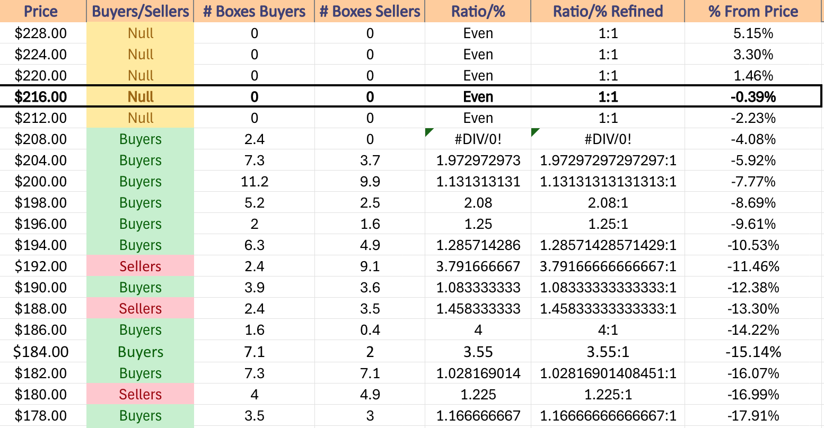The width and height of the screenshot is (824, 428).
Task: Click the 1.972972973 ratio cell
Action: point(478,160)
